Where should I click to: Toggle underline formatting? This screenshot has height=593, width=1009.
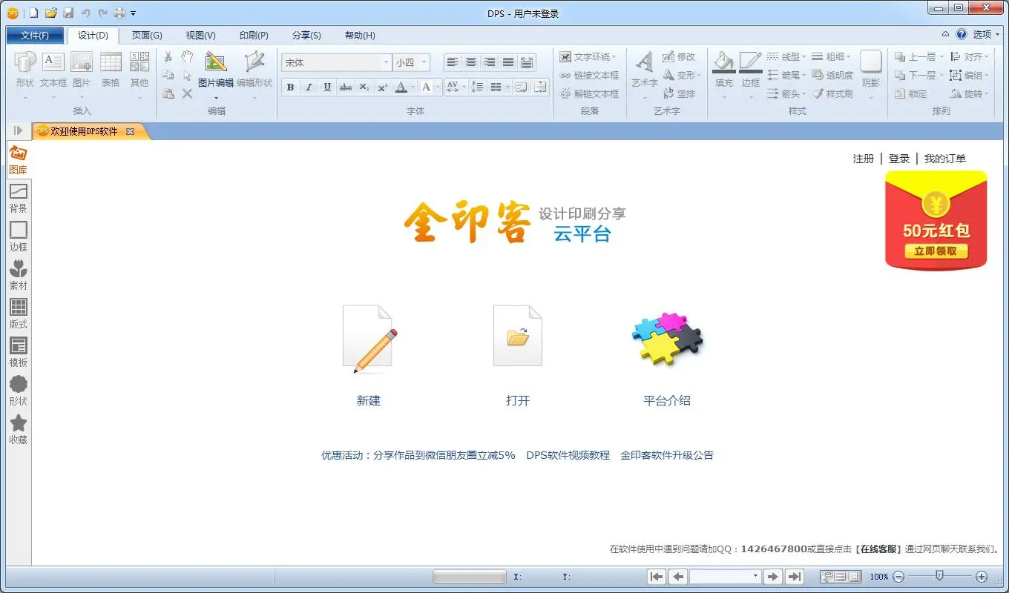pyautogui.click(x=327, y=87)
